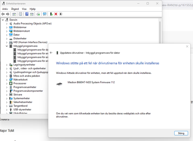
Task: Click the circled down-arrow toolbar icon
Action: point(61,14)
